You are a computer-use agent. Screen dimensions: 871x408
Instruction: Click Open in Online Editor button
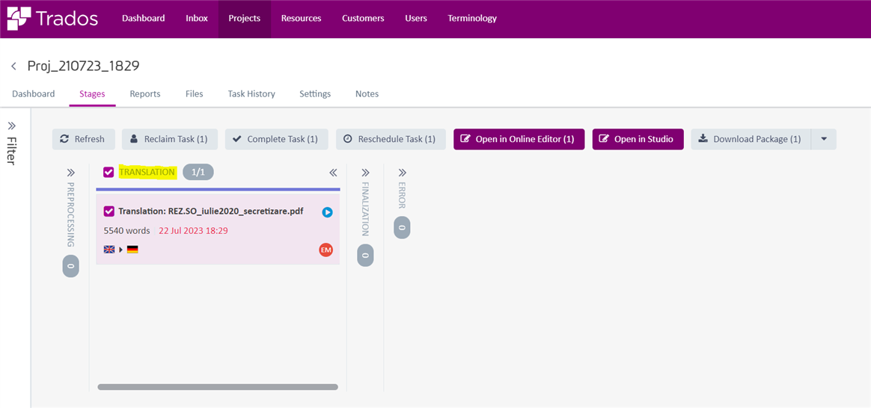[x=519, y=139]
